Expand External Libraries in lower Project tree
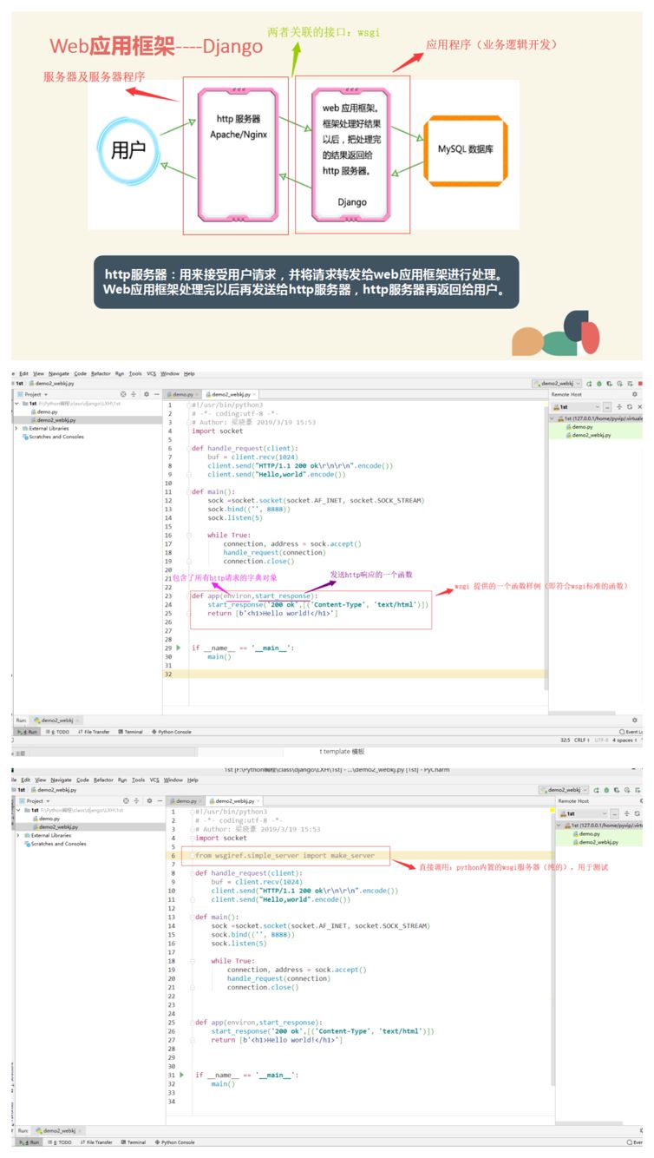 click(x=16, y=835)
